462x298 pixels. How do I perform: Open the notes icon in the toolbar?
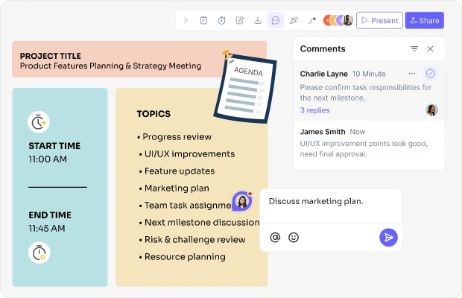click(203, 20)
